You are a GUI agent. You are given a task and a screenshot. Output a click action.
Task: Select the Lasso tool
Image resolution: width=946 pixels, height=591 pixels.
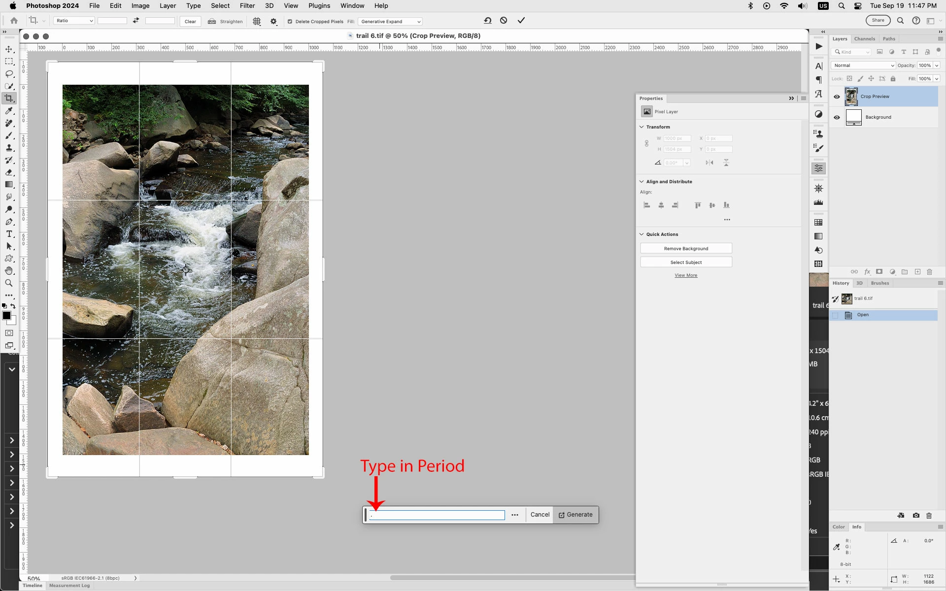coord(9,74)
